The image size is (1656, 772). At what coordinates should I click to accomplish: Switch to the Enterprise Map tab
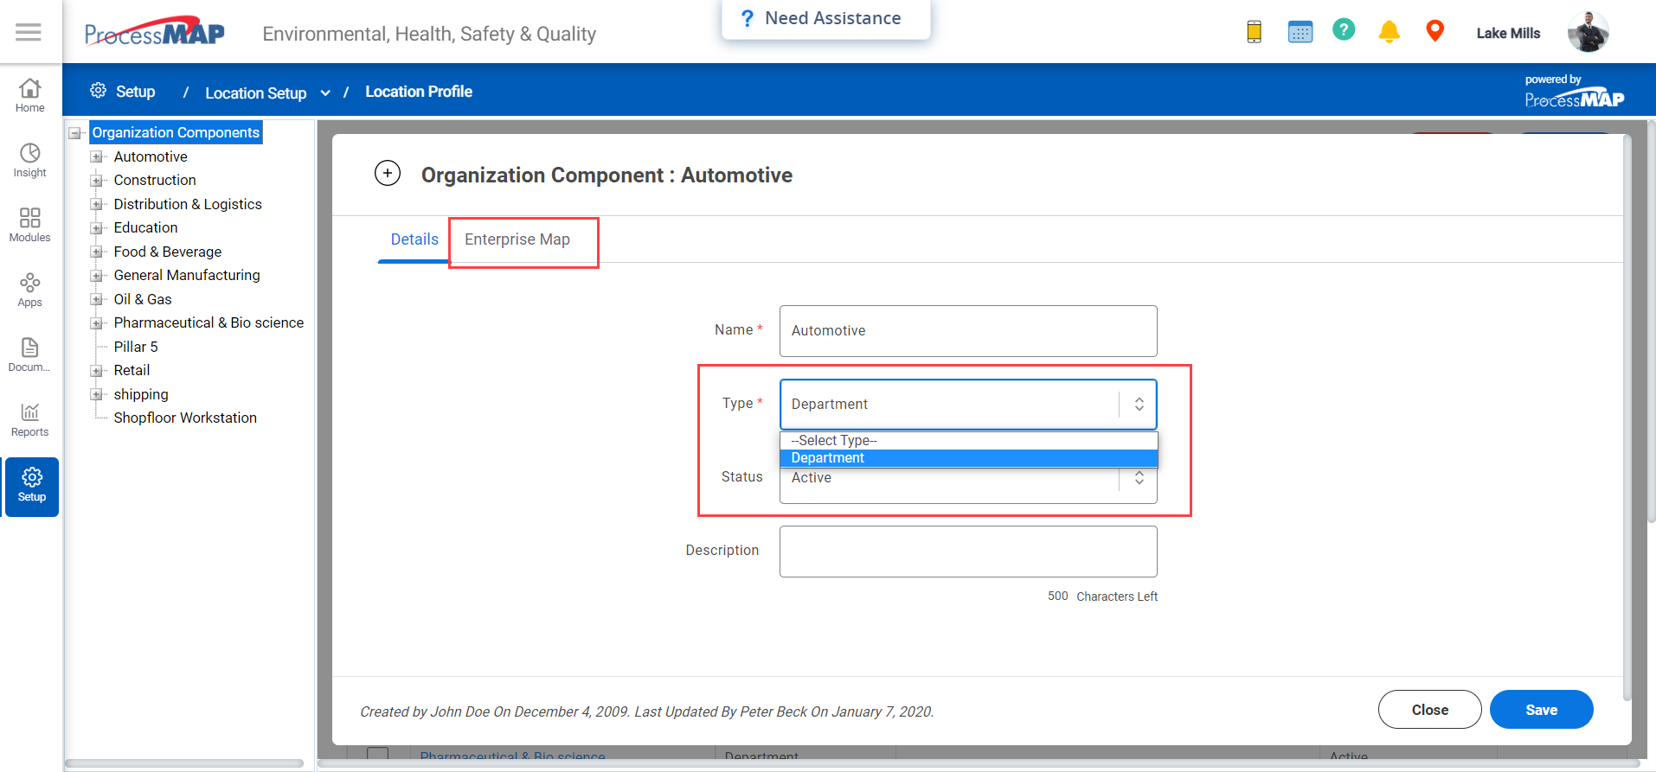(517, 239)
